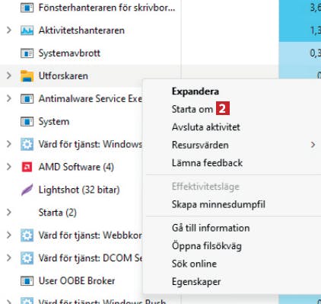Click Skapa minnesdumpfil menu entry
The image size is (321, 304).
coord(218,204)
